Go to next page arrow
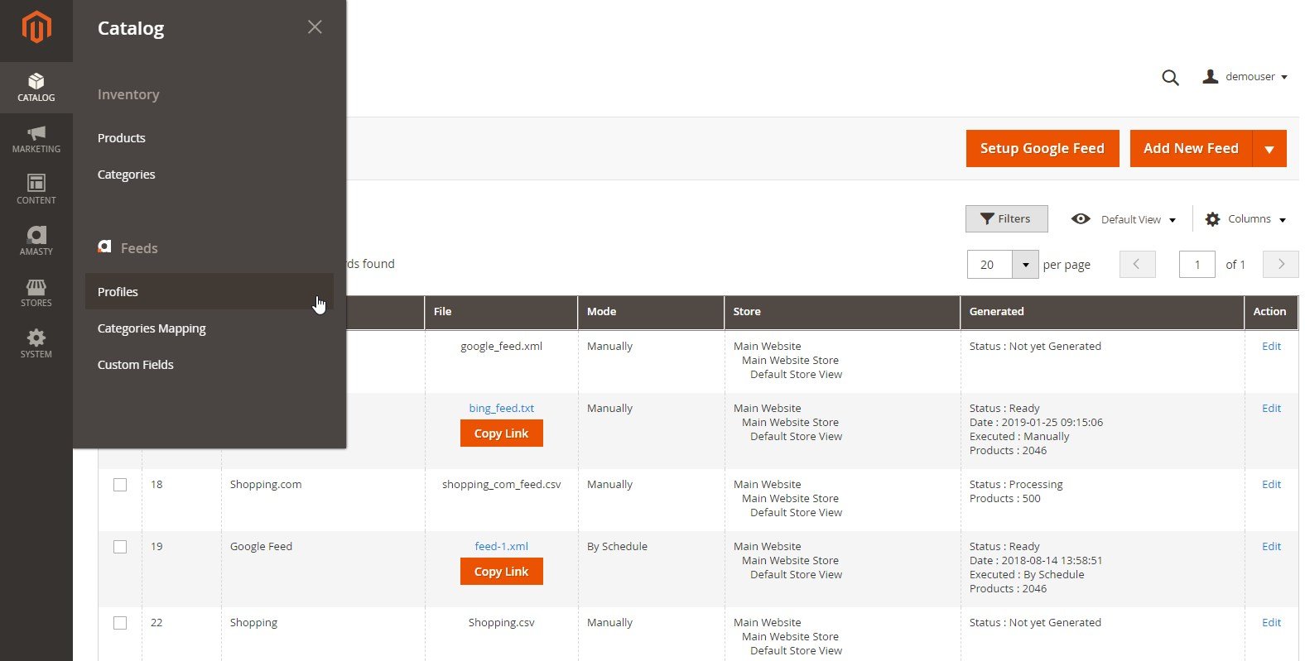 tap(1280, 264)
